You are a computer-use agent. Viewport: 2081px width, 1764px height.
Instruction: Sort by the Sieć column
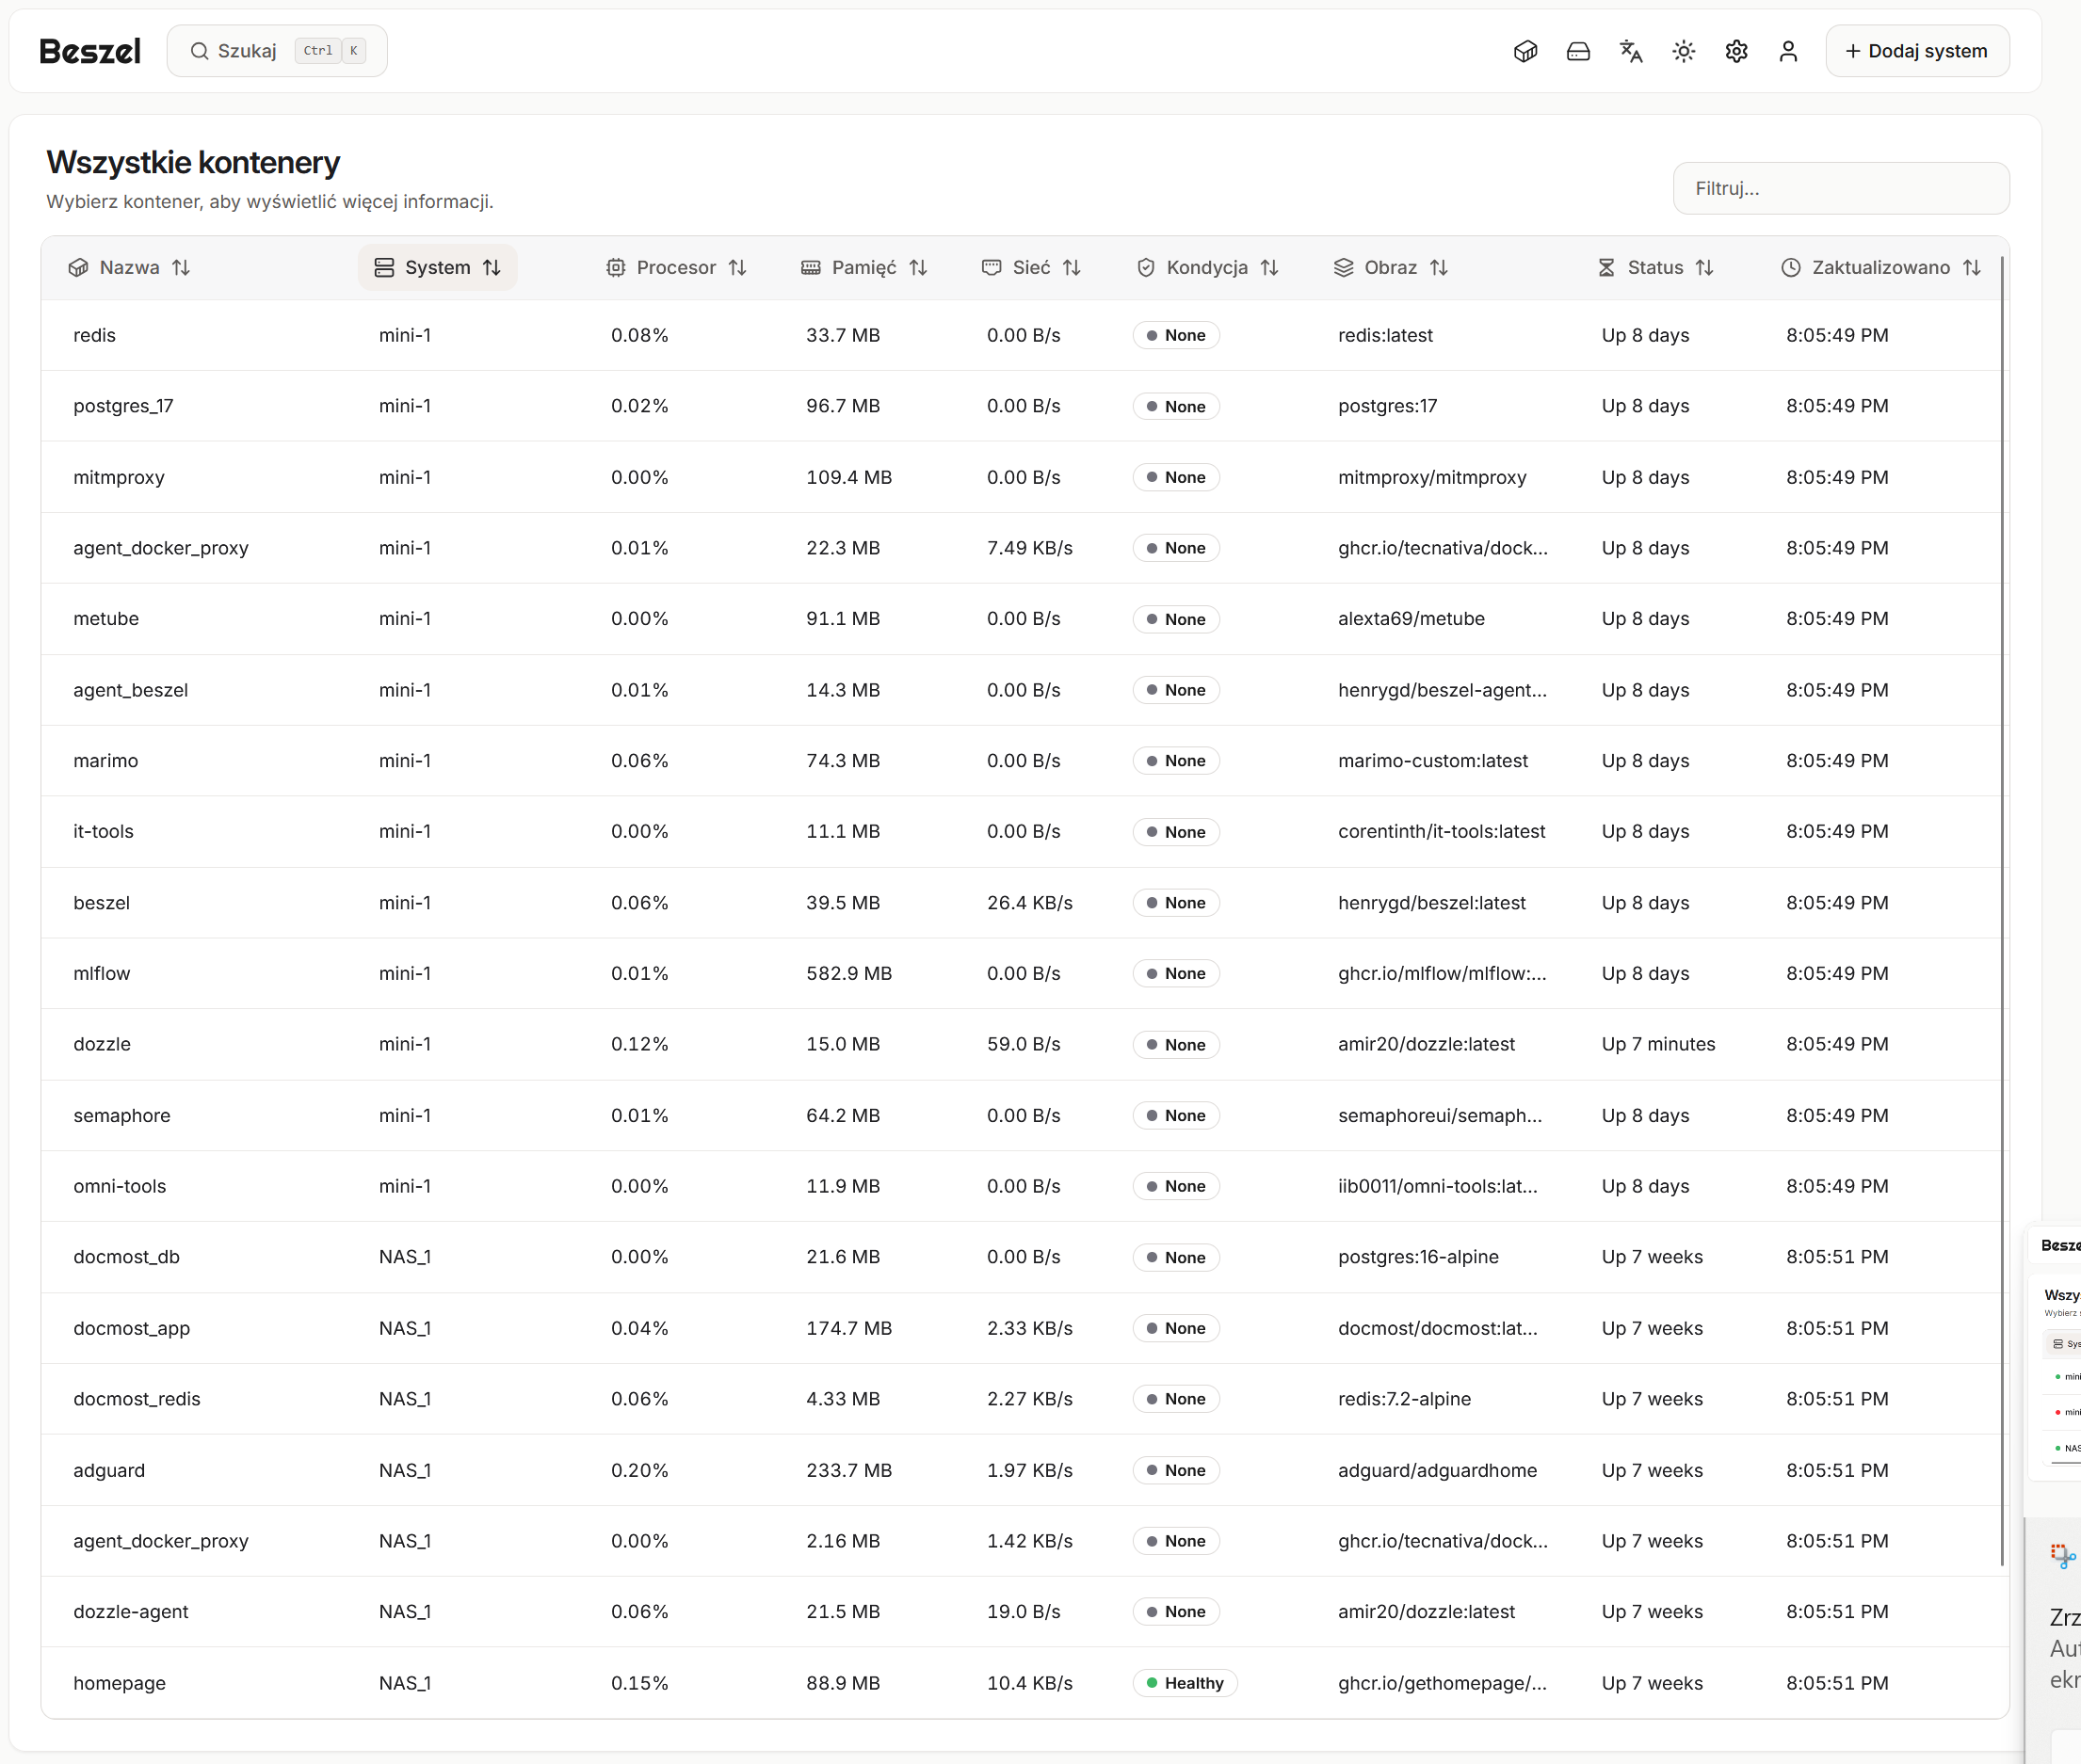(x=1031, y=267)
